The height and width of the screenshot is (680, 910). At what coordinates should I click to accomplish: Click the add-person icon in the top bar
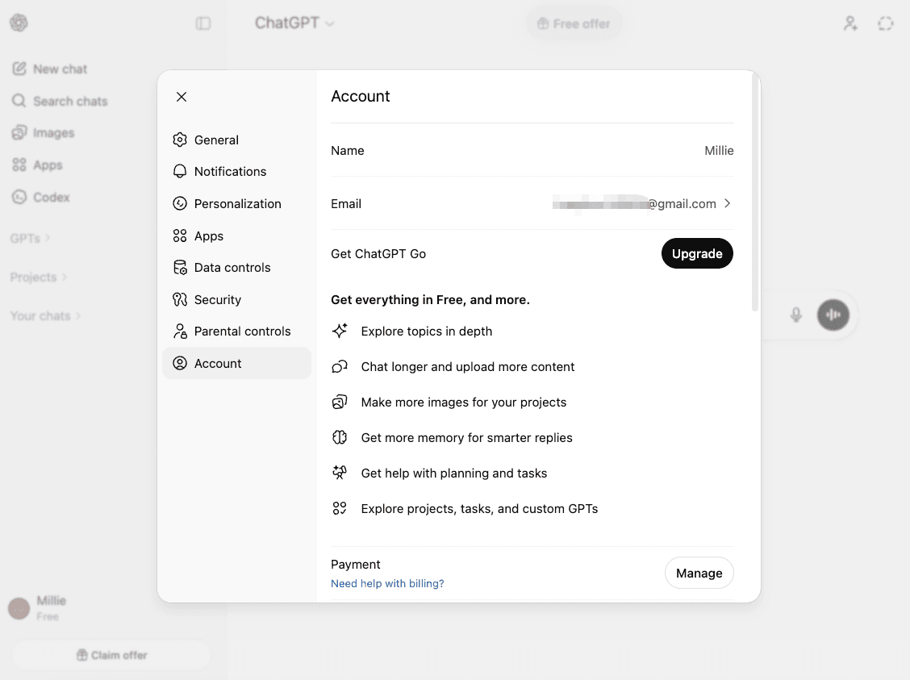tap(849, 23)
